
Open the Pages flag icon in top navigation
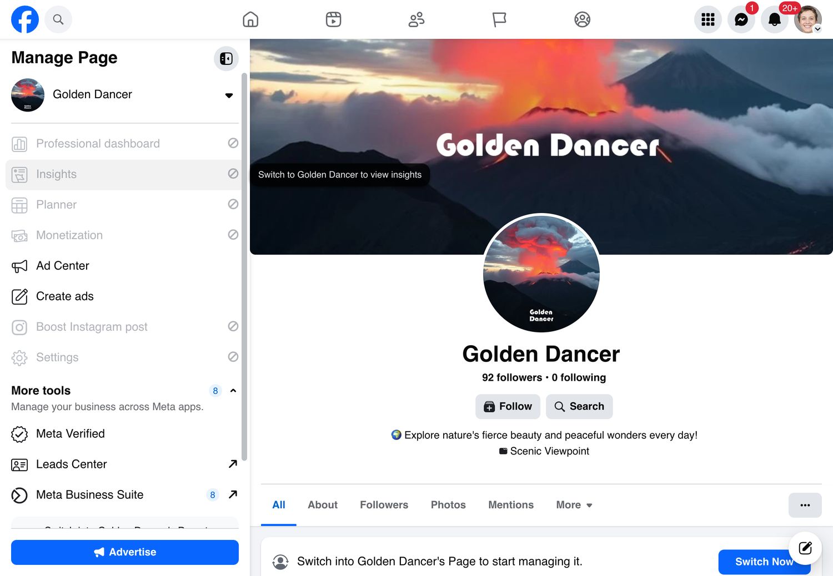tap(499, 19)
